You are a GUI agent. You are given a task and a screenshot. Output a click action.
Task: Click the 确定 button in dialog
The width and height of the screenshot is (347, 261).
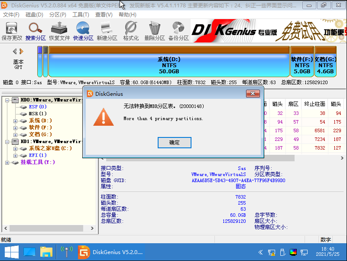tap(175, 143)
